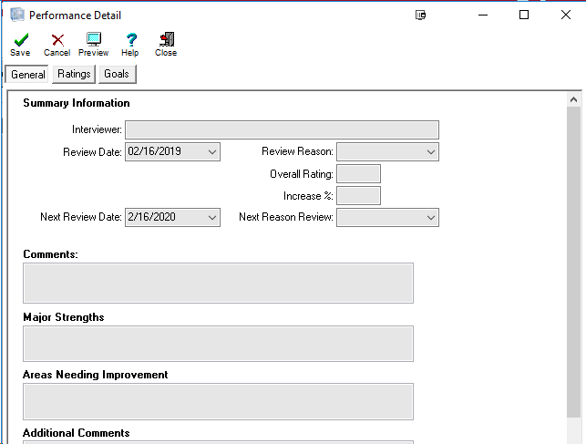Click the Increase % input box
The width and height of the screenshot is (586, 444).
(x=358, y=195)
